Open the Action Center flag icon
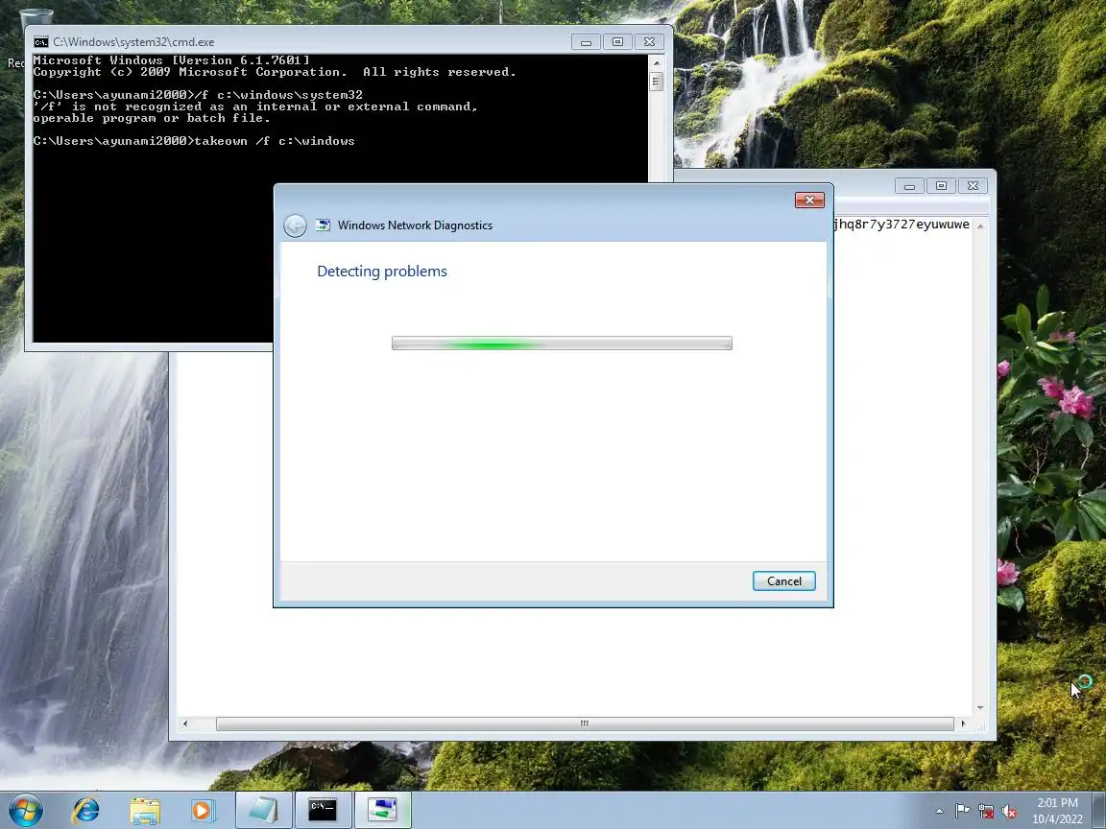 coord(962,812)
